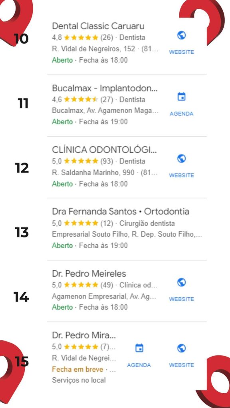Click the star rating of Dra Fernanda Santos
Screen dimensions: 230x408
pyautogui.click(x=81, y=223)
